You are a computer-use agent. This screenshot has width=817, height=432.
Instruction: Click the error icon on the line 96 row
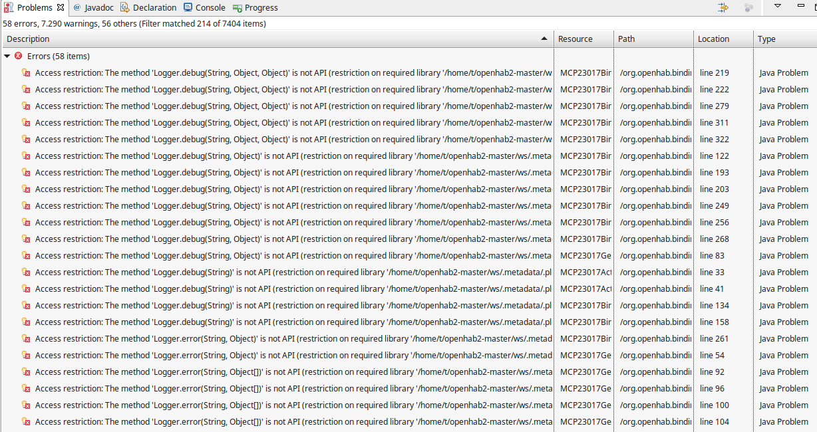coord(26,388)
